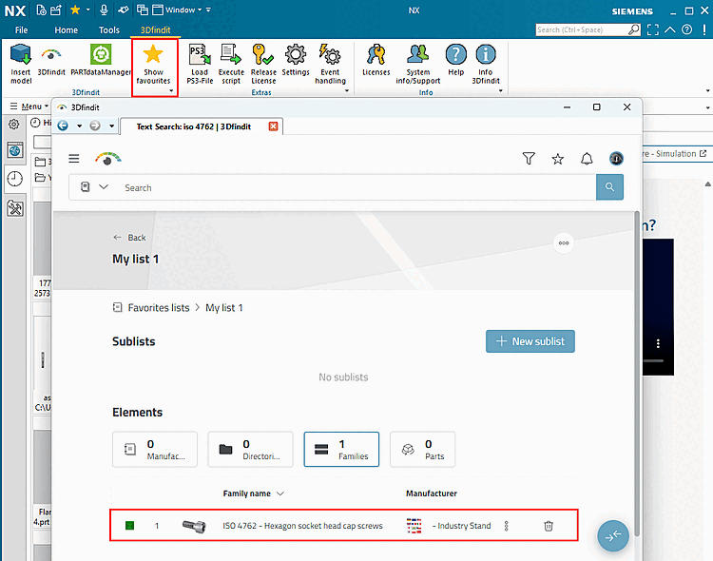Select the 3Dfindit ribbon tab
The image size is (713, 561).
pyautogui.click(x=155, y=30)
